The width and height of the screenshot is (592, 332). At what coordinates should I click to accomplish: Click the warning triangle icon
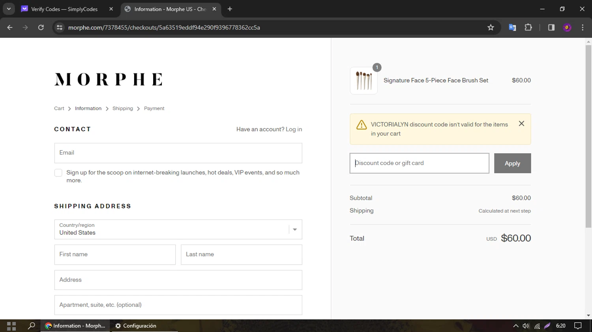(x=362, y=125)
